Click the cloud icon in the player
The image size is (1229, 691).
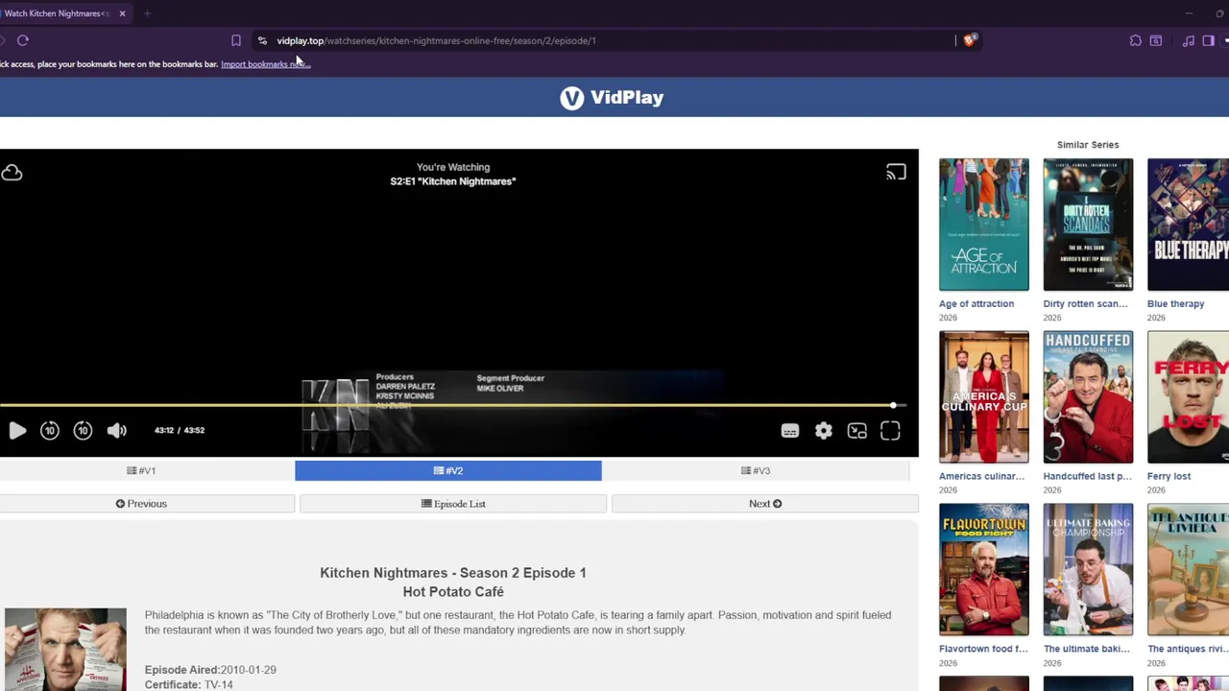pos(12,173)
